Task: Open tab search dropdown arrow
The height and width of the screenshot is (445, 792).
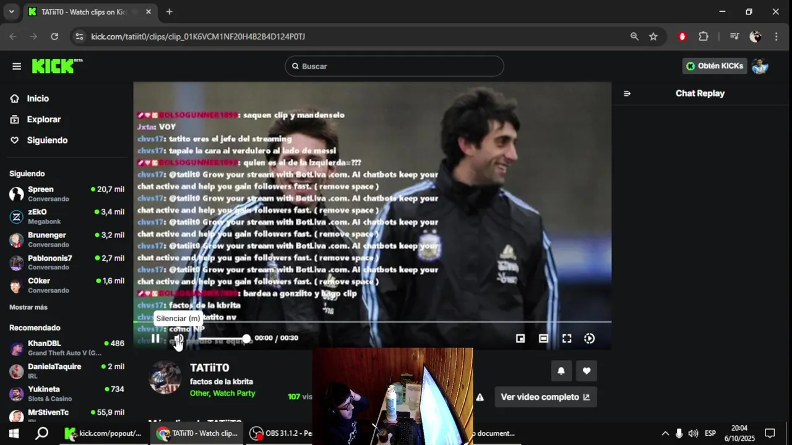Action: [x=11, y=12]
